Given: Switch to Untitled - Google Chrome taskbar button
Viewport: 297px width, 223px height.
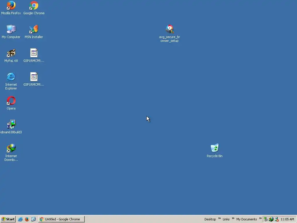Looking at the screenshot, I should [x=61, y=219].
